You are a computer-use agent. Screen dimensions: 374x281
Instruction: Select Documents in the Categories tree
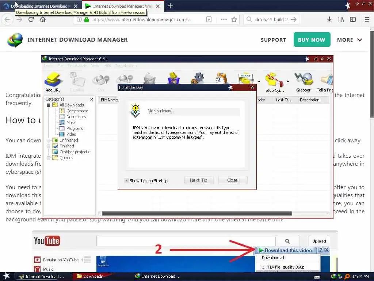(x=76, y=117)
